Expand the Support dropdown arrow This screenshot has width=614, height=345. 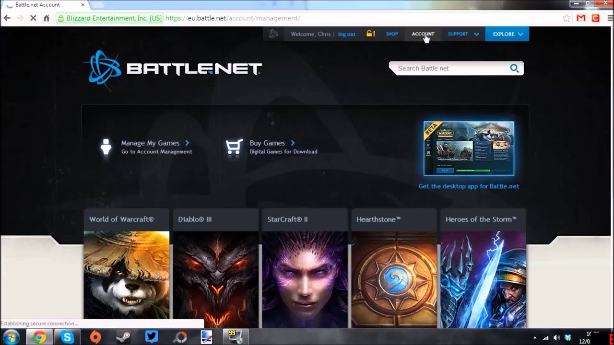pos(476,34)
